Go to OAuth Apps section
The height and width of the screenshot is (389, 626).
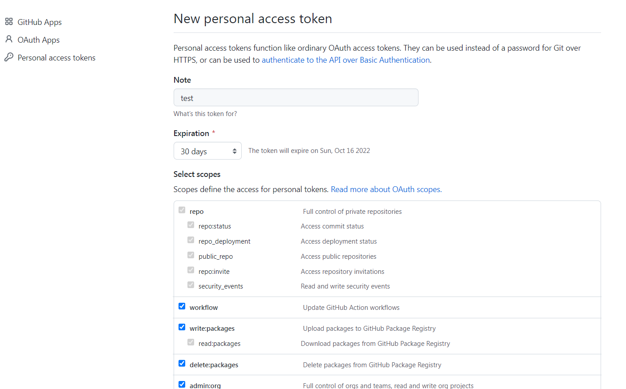[x=38, y=40]
